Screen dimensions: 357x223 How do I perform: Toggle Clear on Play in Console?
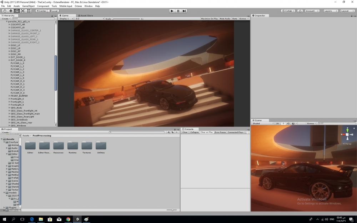tap(207, 132)
